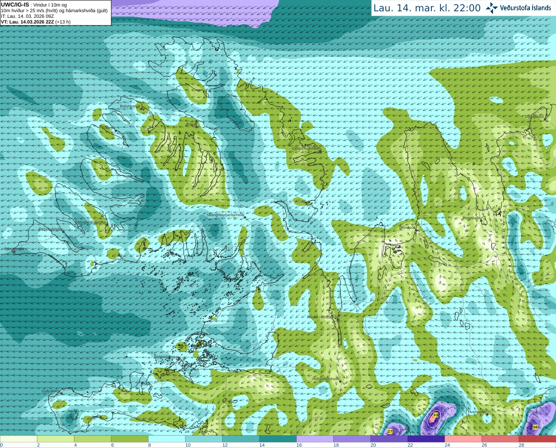Click the 6–8 m/s olive green legend swatch
The height and width of the screenshot is (448, 556).
[x=129, y=439]
